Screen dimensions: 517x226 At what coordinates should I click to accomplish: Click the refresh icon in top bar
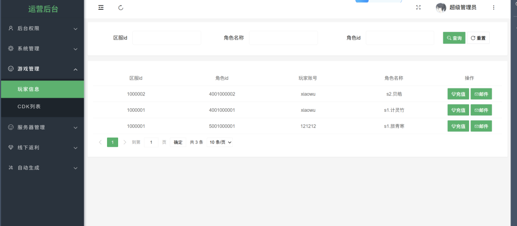(121, 8)
